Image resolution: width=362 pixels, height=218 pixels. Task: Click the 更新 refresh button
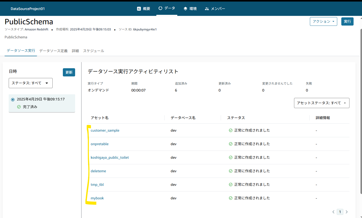click(69, 72)
